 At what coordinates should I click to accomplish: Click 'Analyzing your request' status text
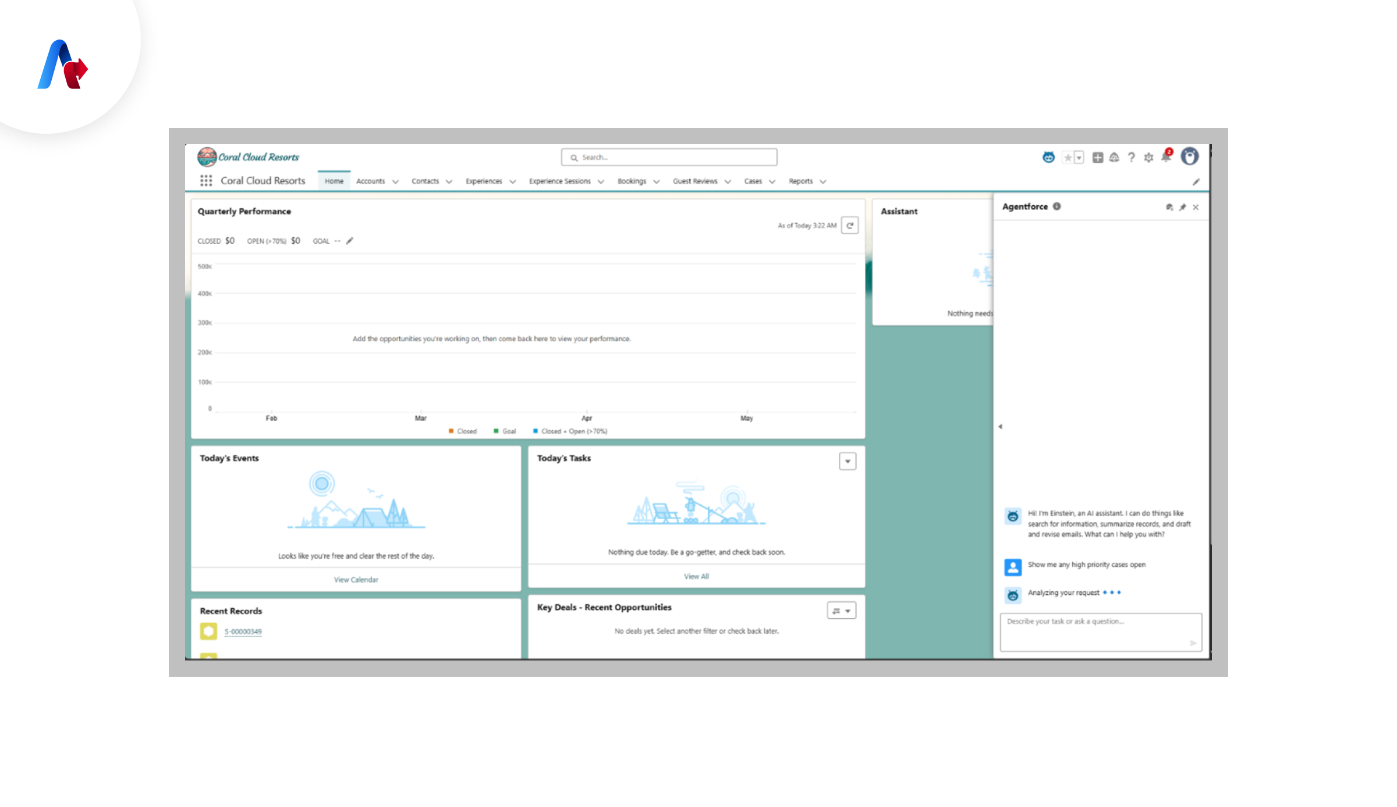pos(1063,593)
